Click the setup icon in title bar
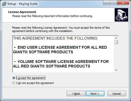 click(x=4, y=4)
